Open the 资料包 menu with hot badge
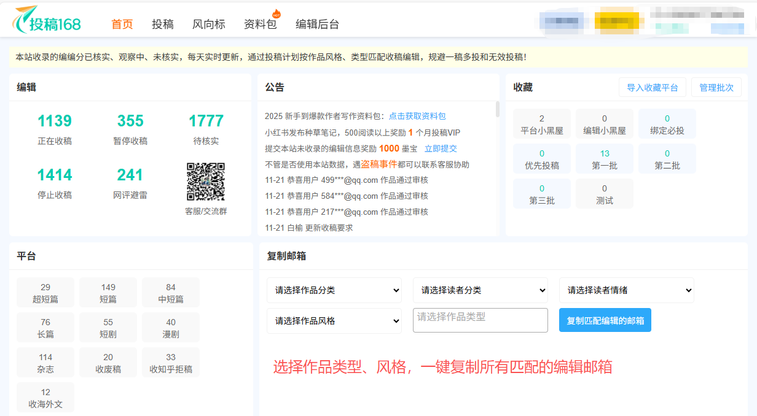Image resolution: width=757 pixels, height=416 pixels. 261,24
